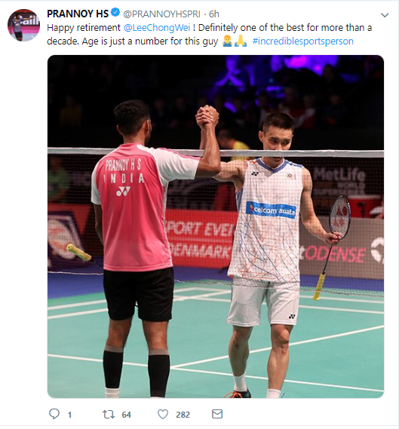The image size is (399, 429).
Task: Click the likes count 282
Action: click(183, 415)
